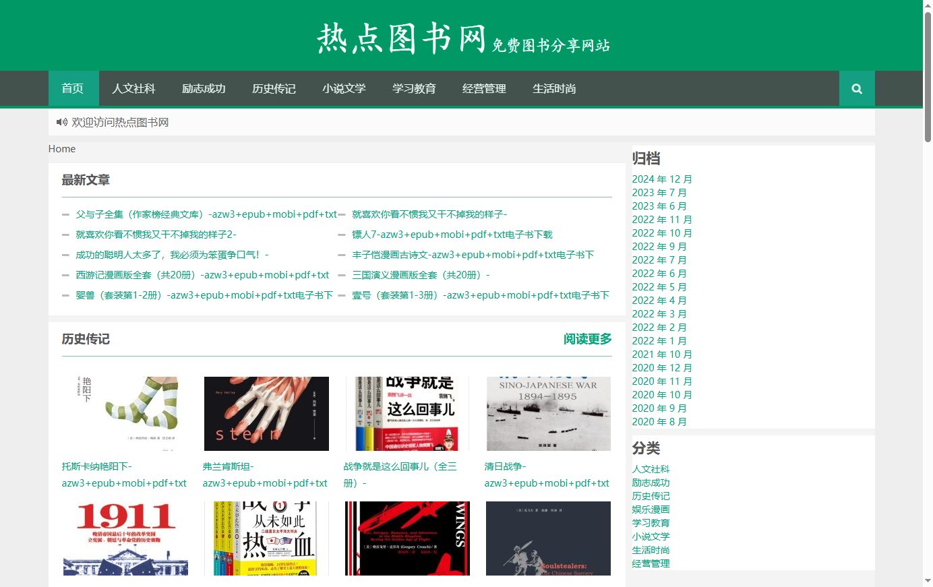Open article 婴兽（套装第1-2册）
The height and width of the screenshot is (587, 933).
coord(204,295)
